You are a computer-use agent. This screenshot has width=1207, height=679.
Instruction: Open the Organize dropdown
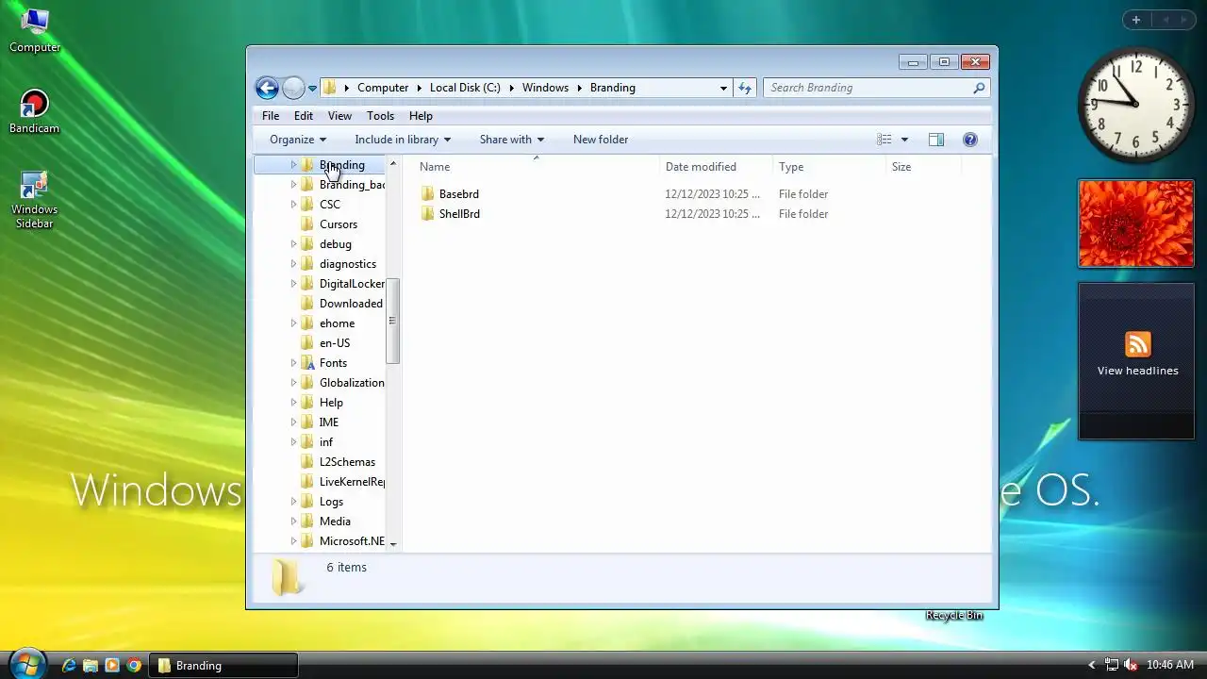pos(298,140)
